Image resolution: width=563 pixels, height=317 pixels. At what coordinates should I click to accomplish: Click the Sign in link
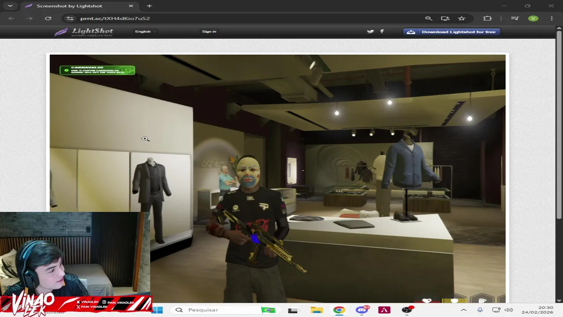(209, 31)
